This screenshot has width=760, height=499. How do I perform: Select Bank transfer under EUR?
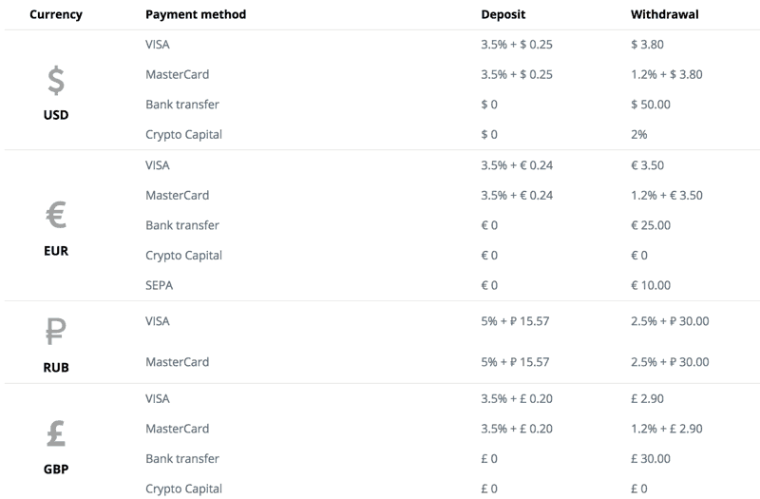point(182,225)
